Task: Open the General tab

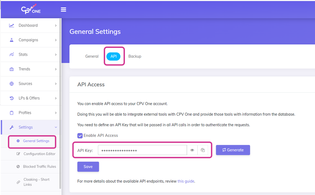Action: [x=92, y=56]
